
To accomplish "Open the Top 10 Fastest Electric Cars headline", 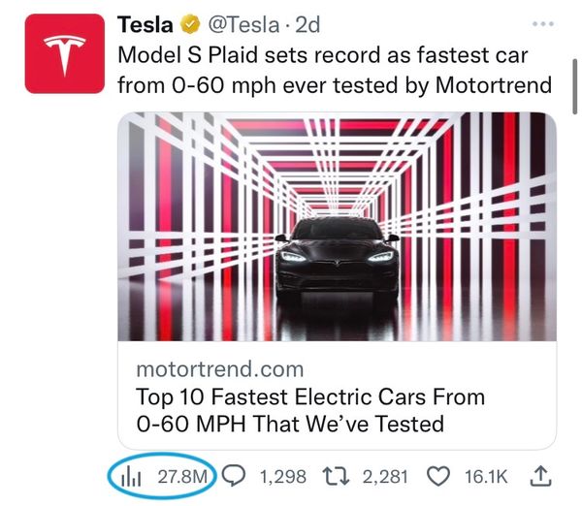I will coord(310,411).
